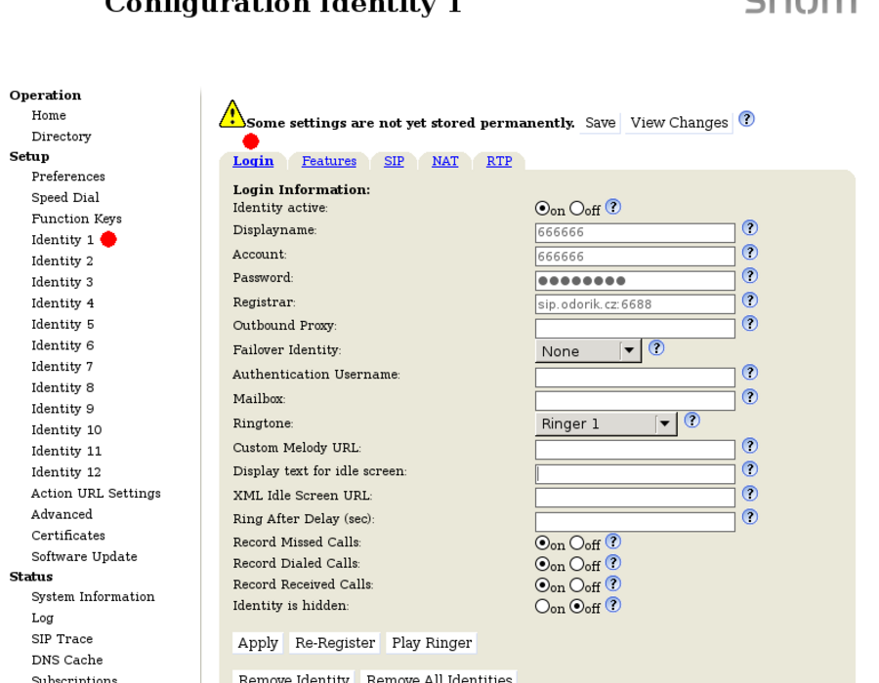The width and height of the screenshot is (879, 683).
Task: Open SIP Trace in the sidebar
Action: [63, 639]
